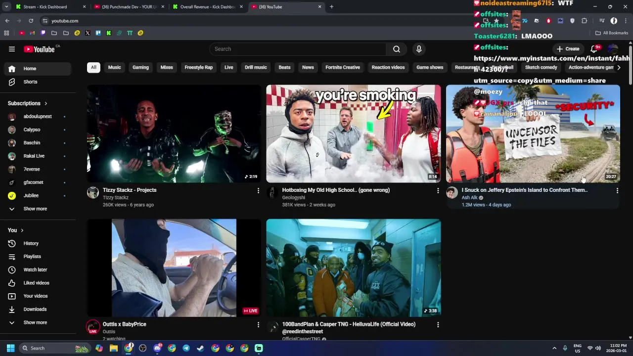Open the Outtis live channel avatar

point(93,327)
